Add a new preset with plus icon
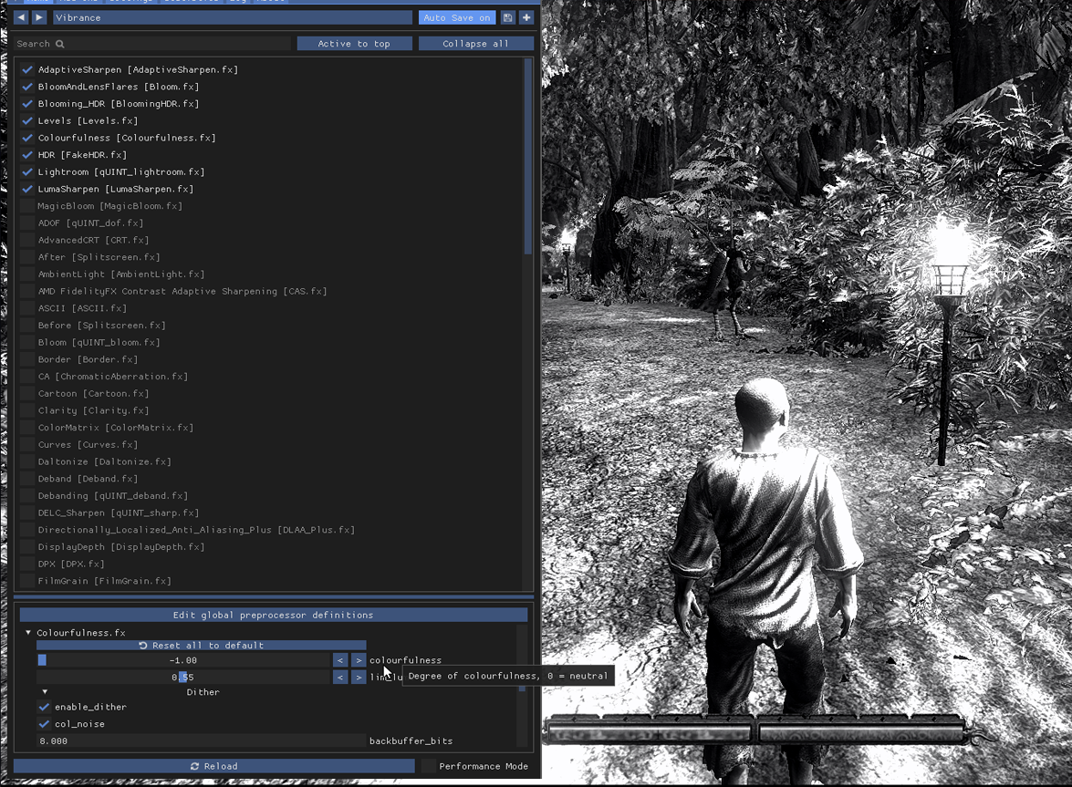 [x=526, y=17]
